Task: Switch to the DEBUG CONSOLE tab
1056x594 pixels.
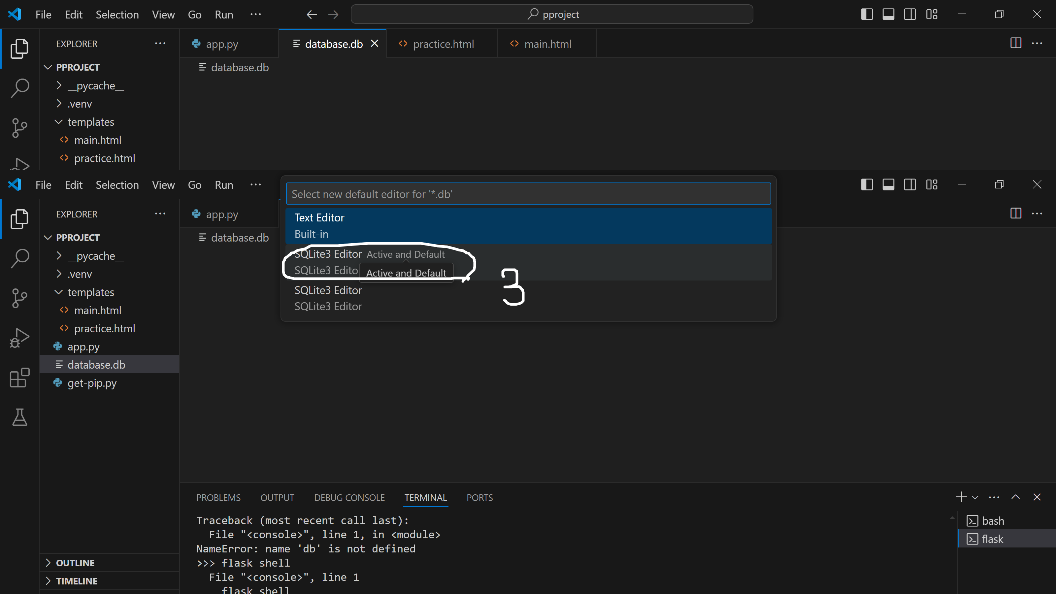Action: coord(349,498)
